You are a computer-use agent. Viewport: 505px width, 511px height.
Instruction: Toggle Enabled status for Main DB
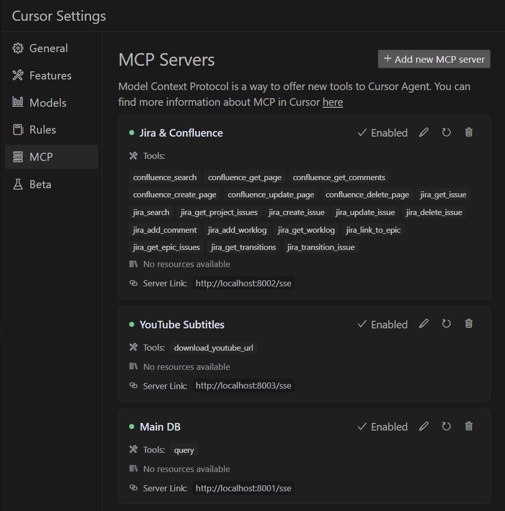pos(382,427)
